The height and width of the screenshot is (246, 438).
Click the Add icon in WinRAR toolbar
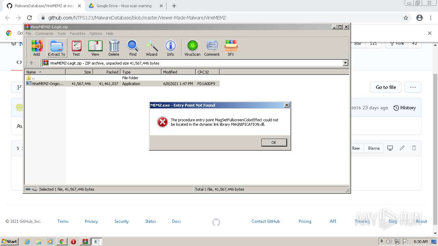[37, 48]
